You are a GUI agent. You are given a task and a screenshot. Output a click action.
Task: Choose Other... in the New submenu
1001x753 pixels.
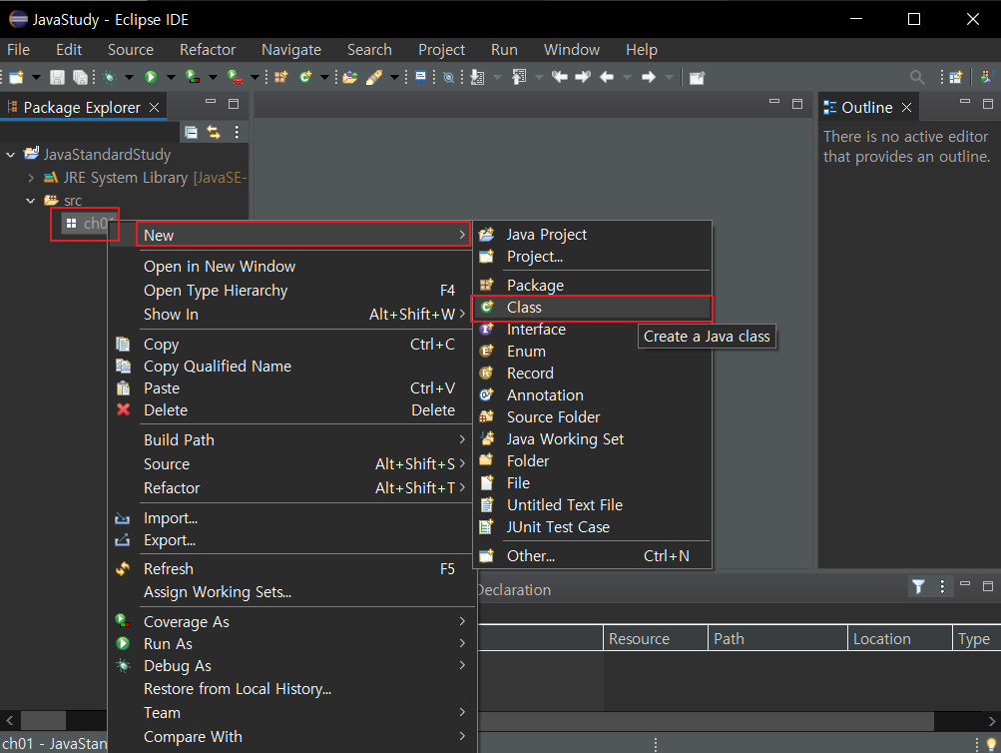click(x=592, y=556)
